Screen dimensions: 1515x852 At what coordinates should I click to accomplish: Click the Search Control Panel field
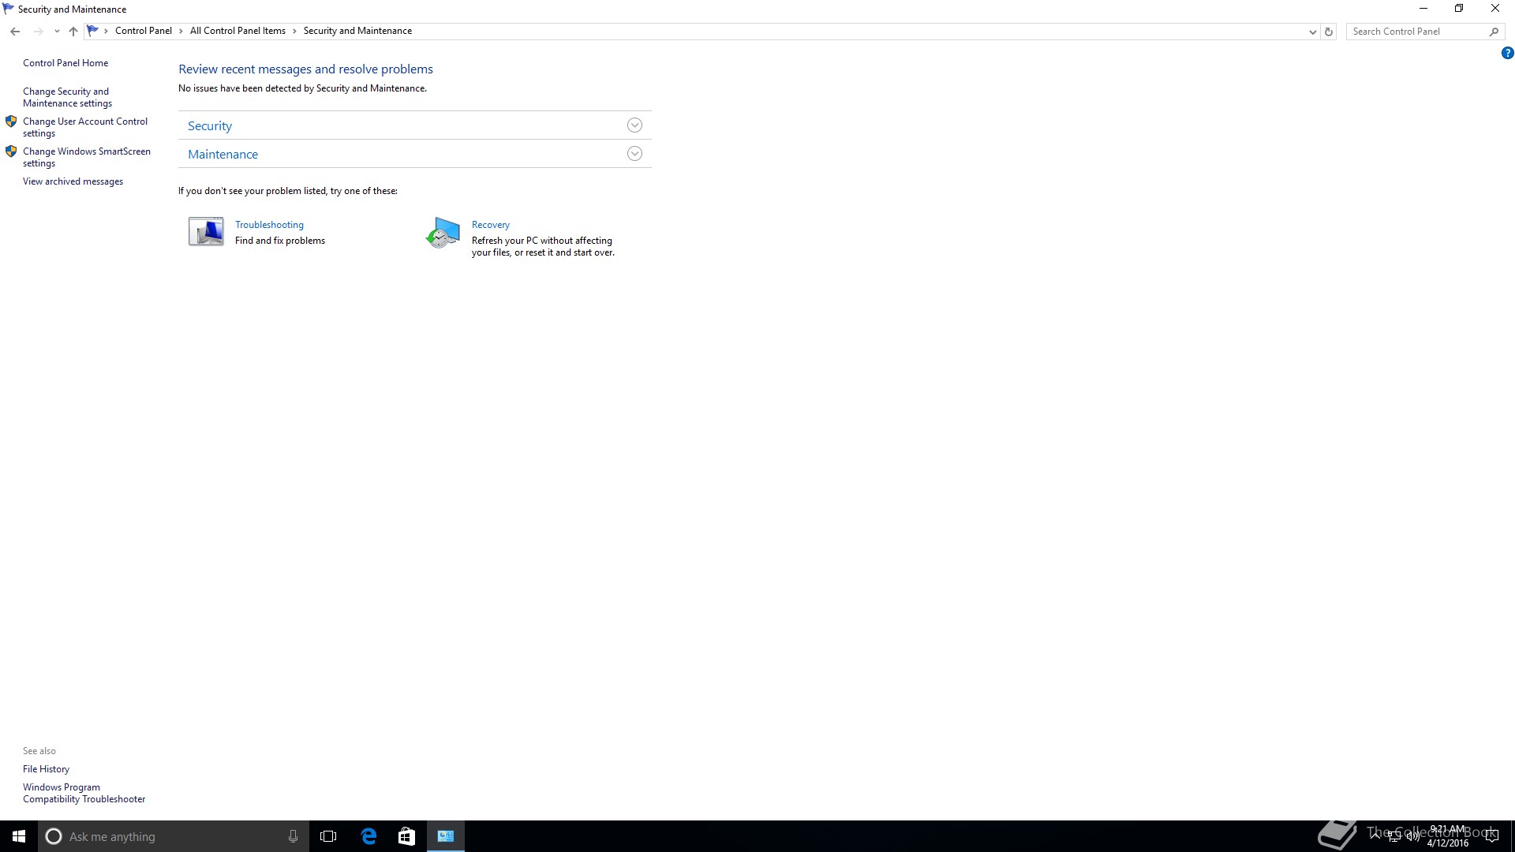[x=1416, y=32]
